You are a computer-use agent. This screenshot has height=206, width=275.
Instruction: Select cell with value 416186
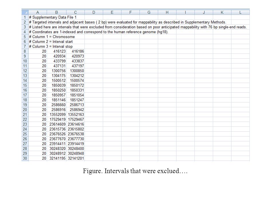click(75, 51)
